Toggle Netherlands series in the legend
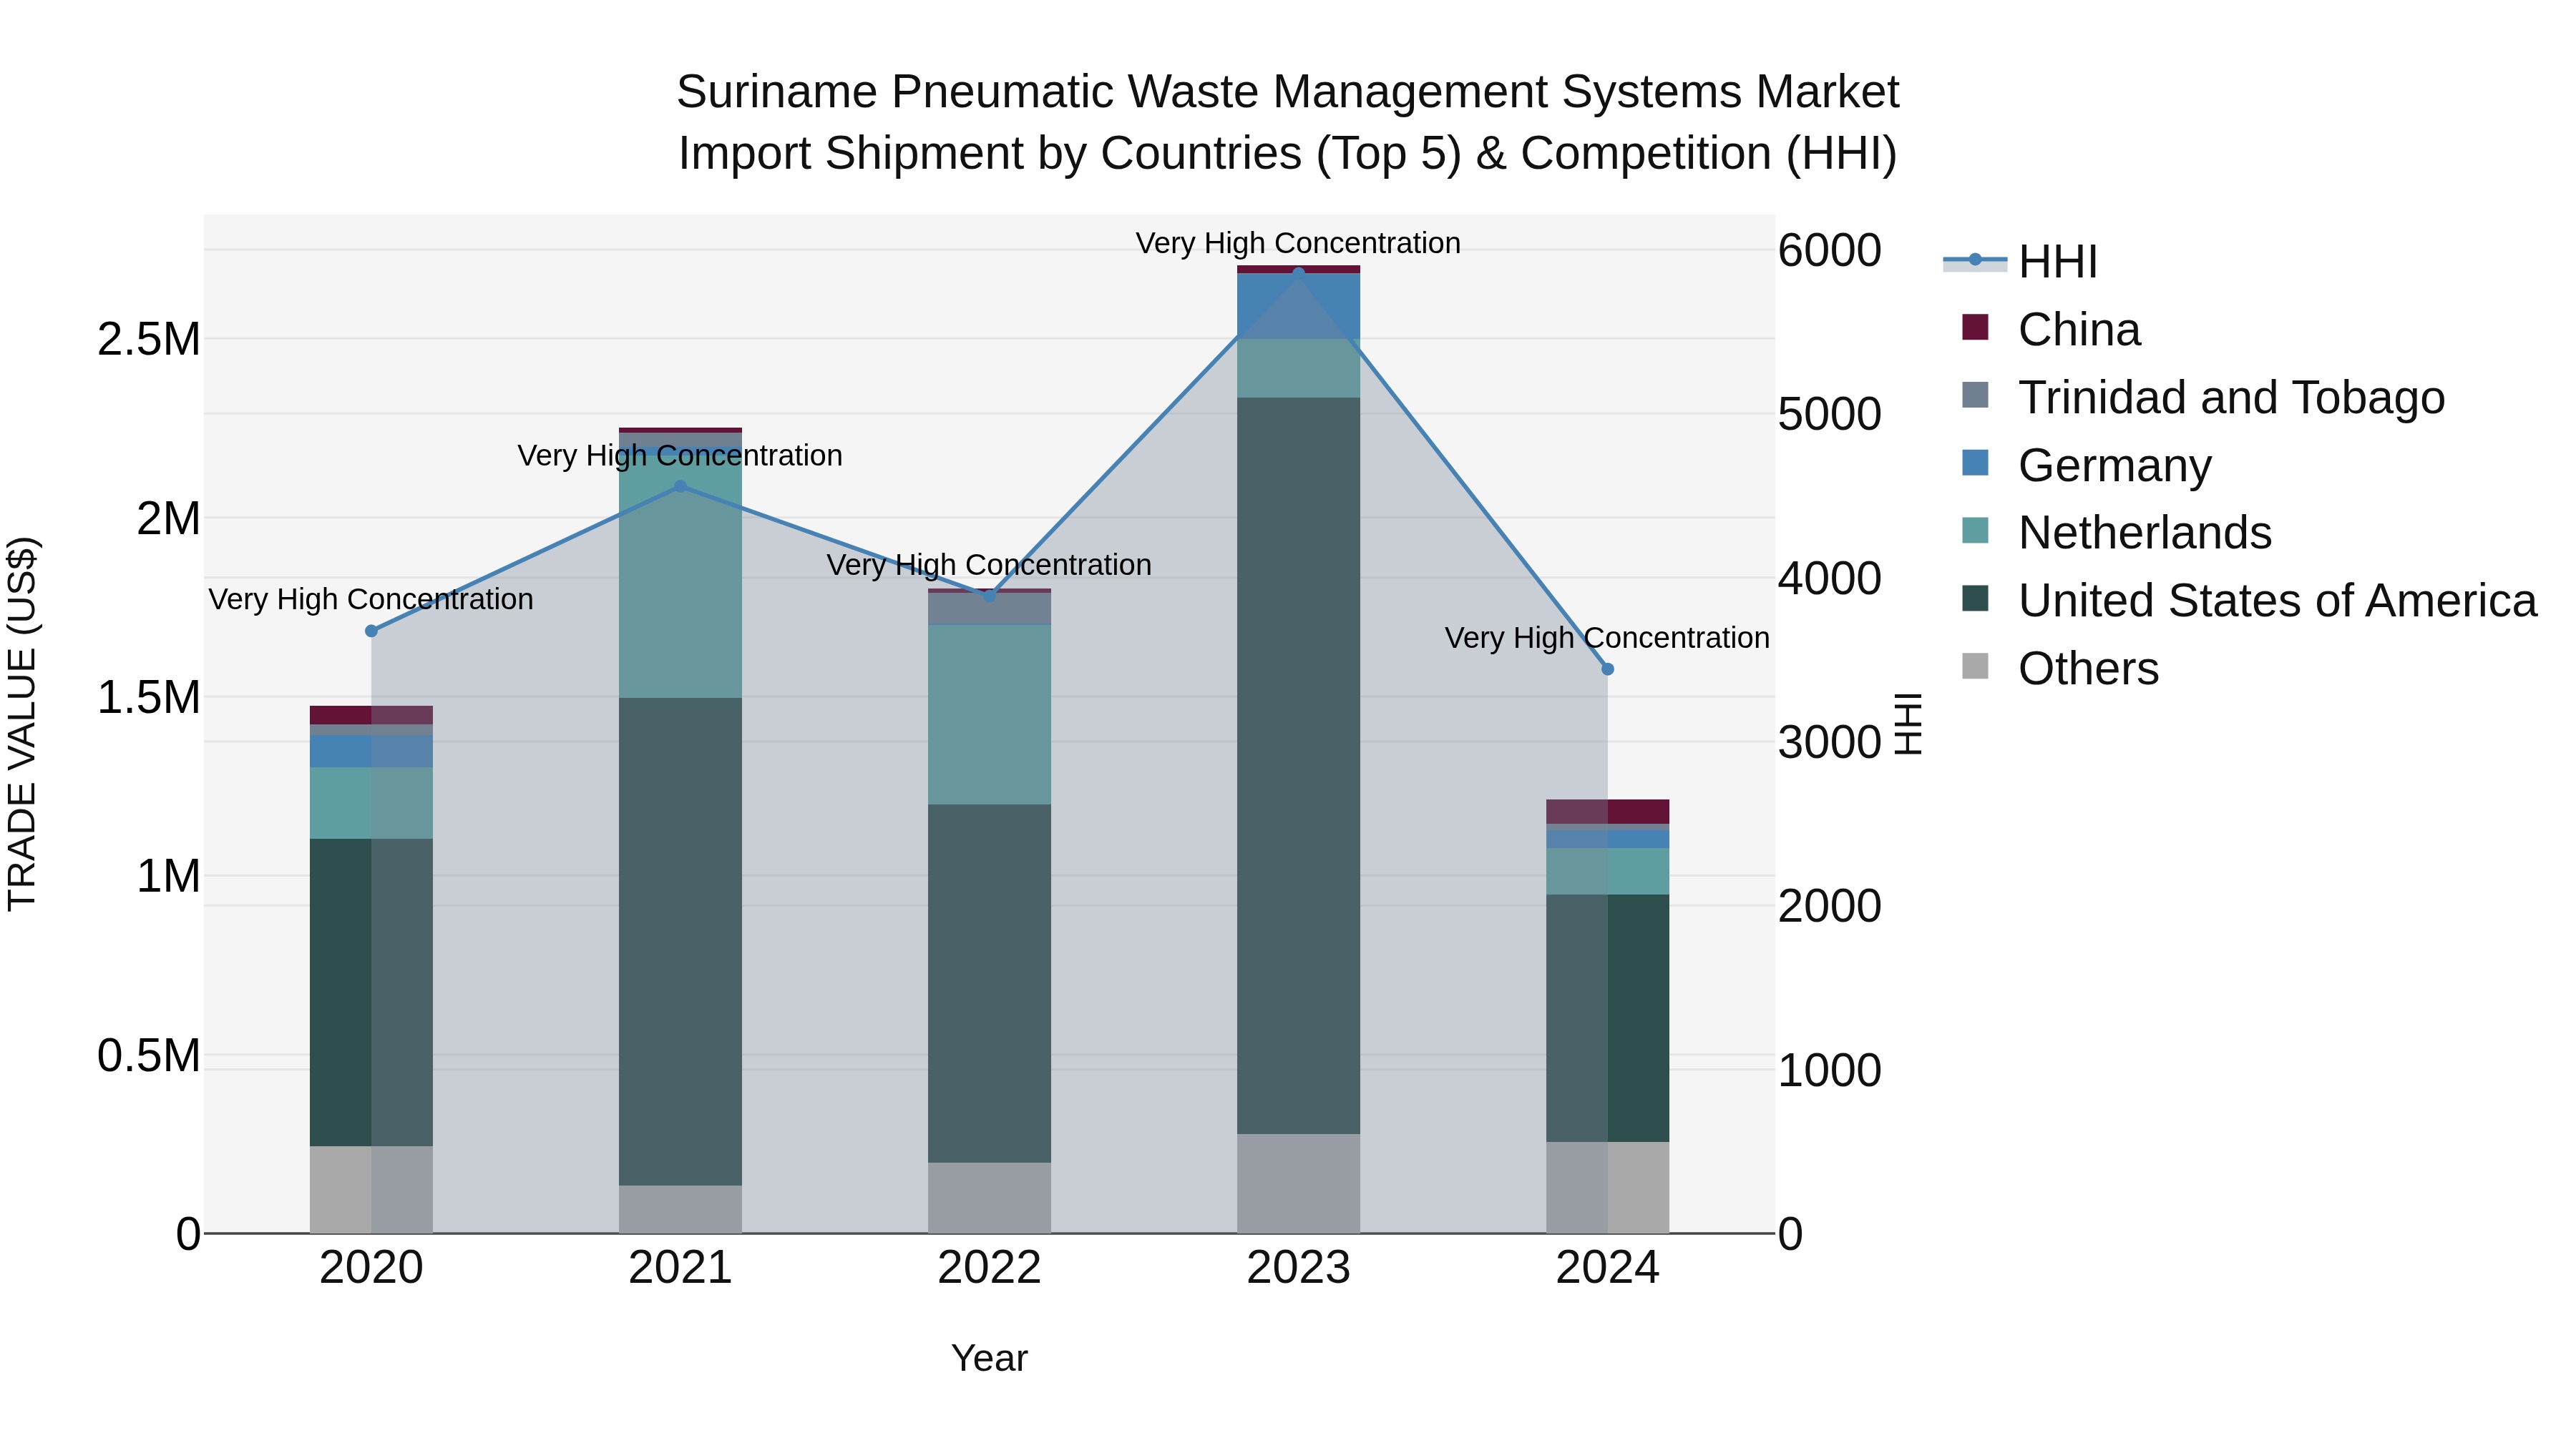 point(2117,533)
